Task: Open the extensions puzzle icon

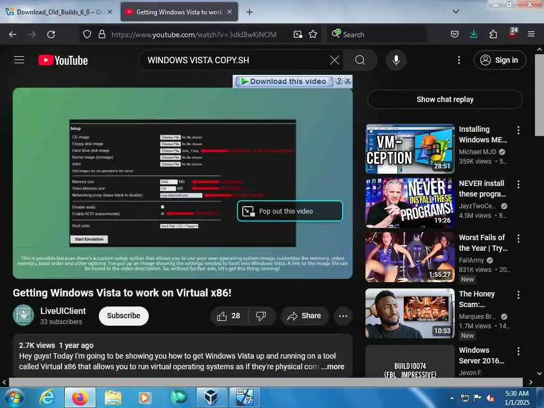Action: pyautogui.click(x=493, y=35)
